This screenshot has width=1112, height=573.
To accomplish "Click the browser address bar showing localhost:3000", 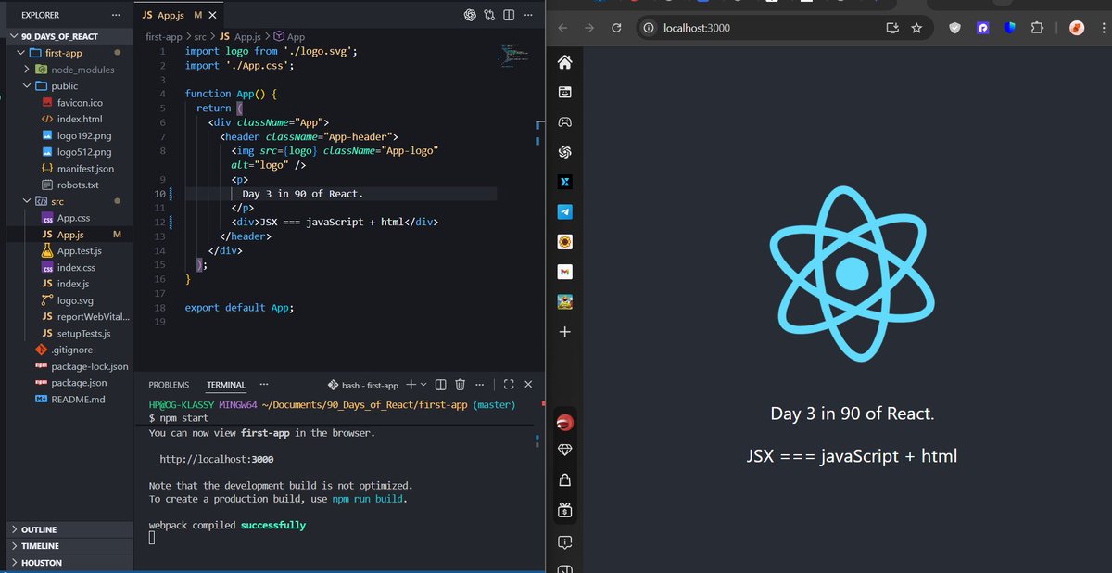I will click(783, 28).
